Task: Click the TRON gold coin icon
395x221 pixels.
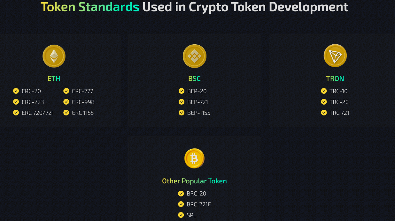Action: click(x=335, y=56)
